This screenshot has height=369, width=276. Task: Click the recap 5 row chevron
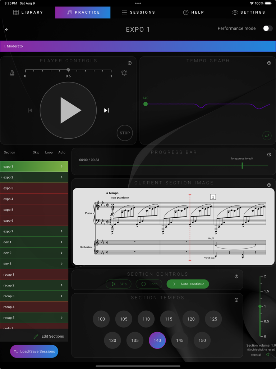(x=62, y=318)
